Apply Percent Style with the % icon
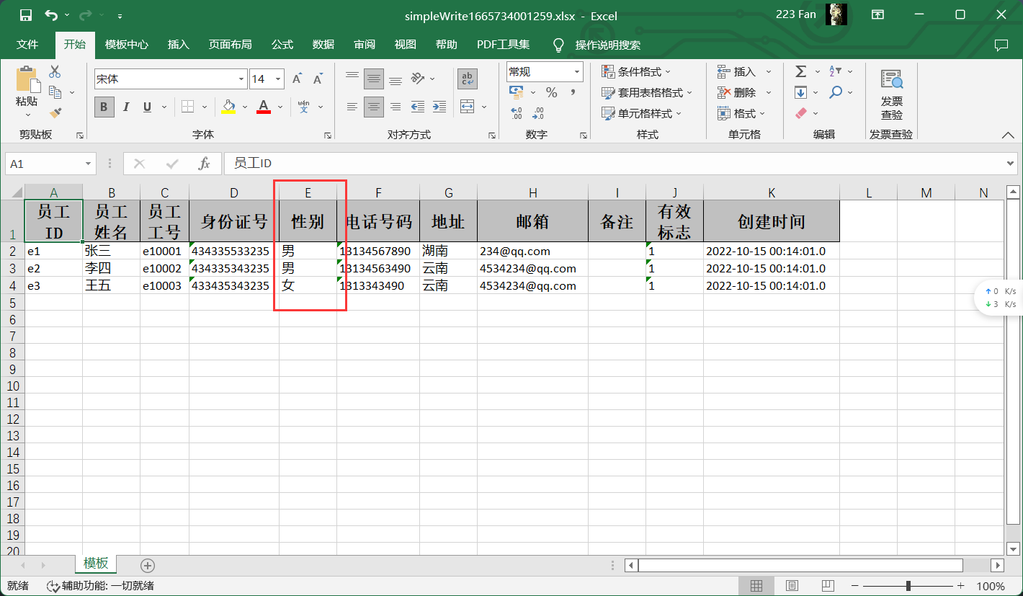The image size is (1023, 596). pos(552,92)
